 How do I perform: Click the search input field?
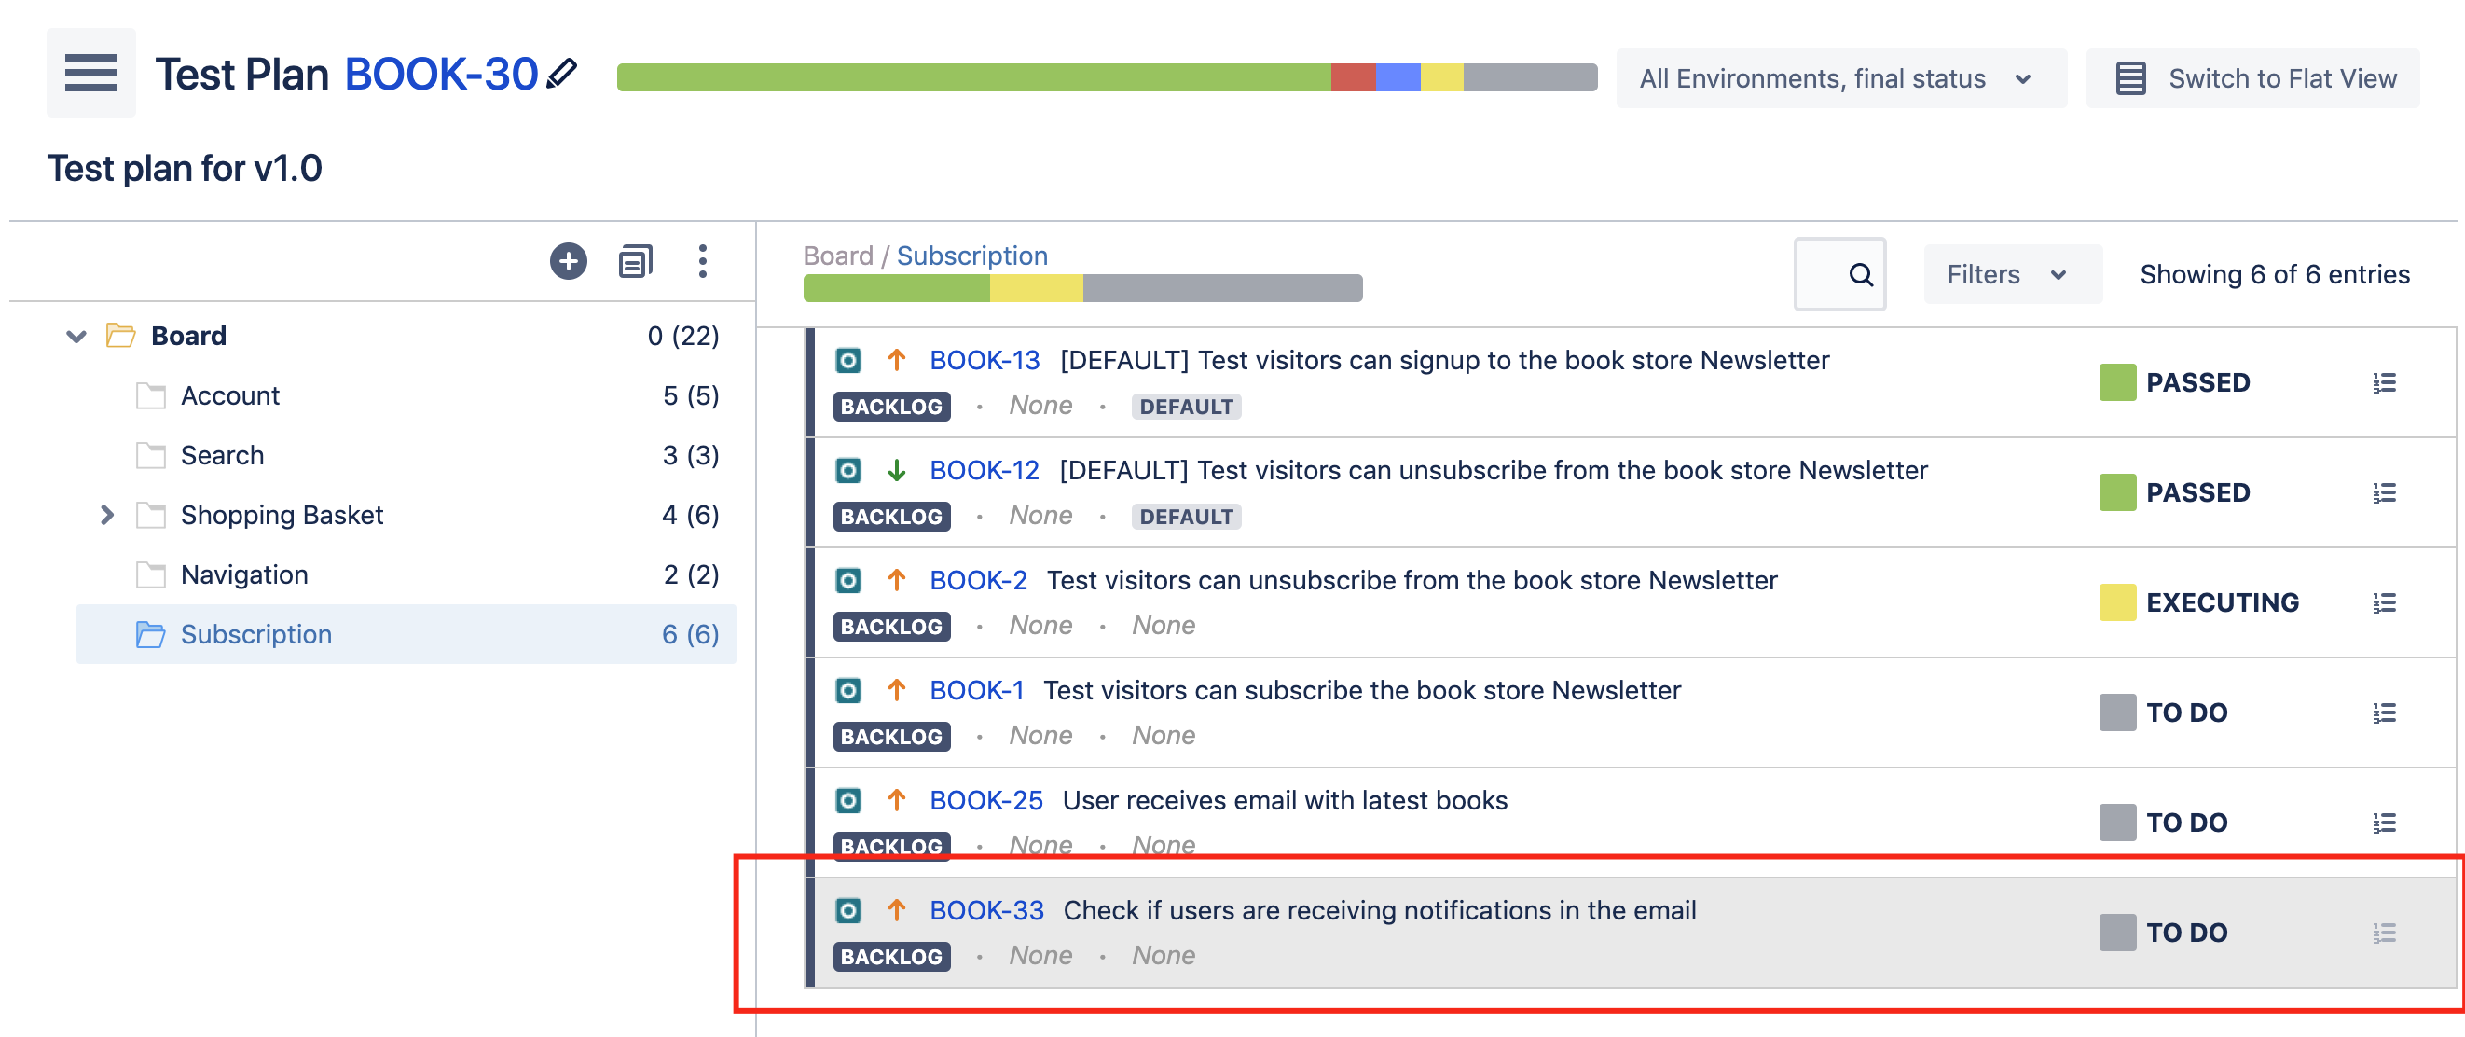tap(1839, 275)
